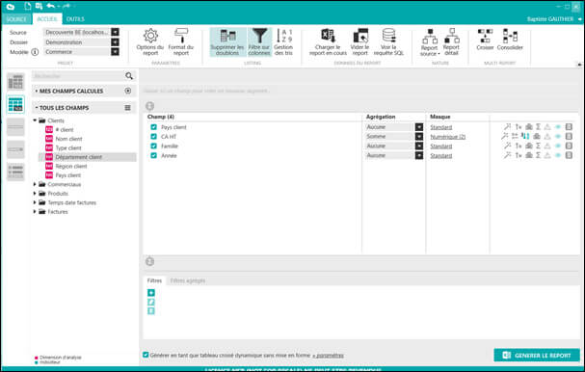This screenshot has width=585, height=372.
Task: Uncheck the Pays client field checkbox
Action: tap(153, 127)
